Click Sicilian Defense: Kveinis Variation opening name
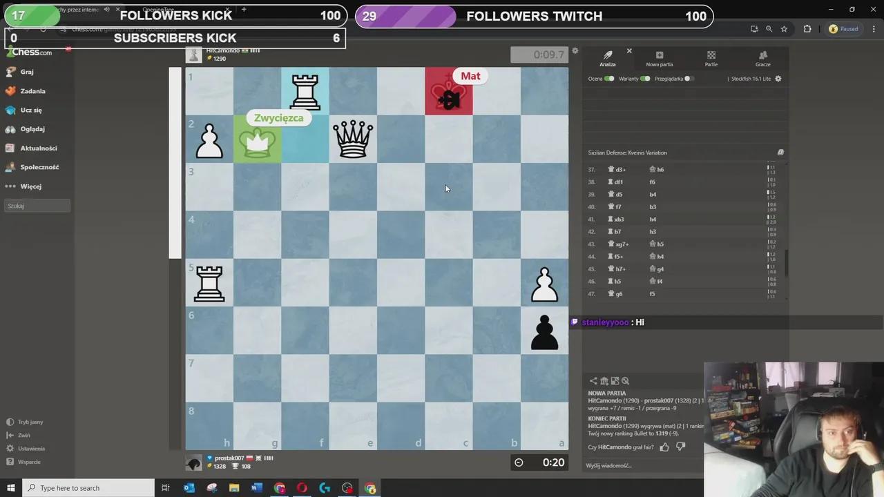Screen dimensions: 884x497 [x=627, y=153]
